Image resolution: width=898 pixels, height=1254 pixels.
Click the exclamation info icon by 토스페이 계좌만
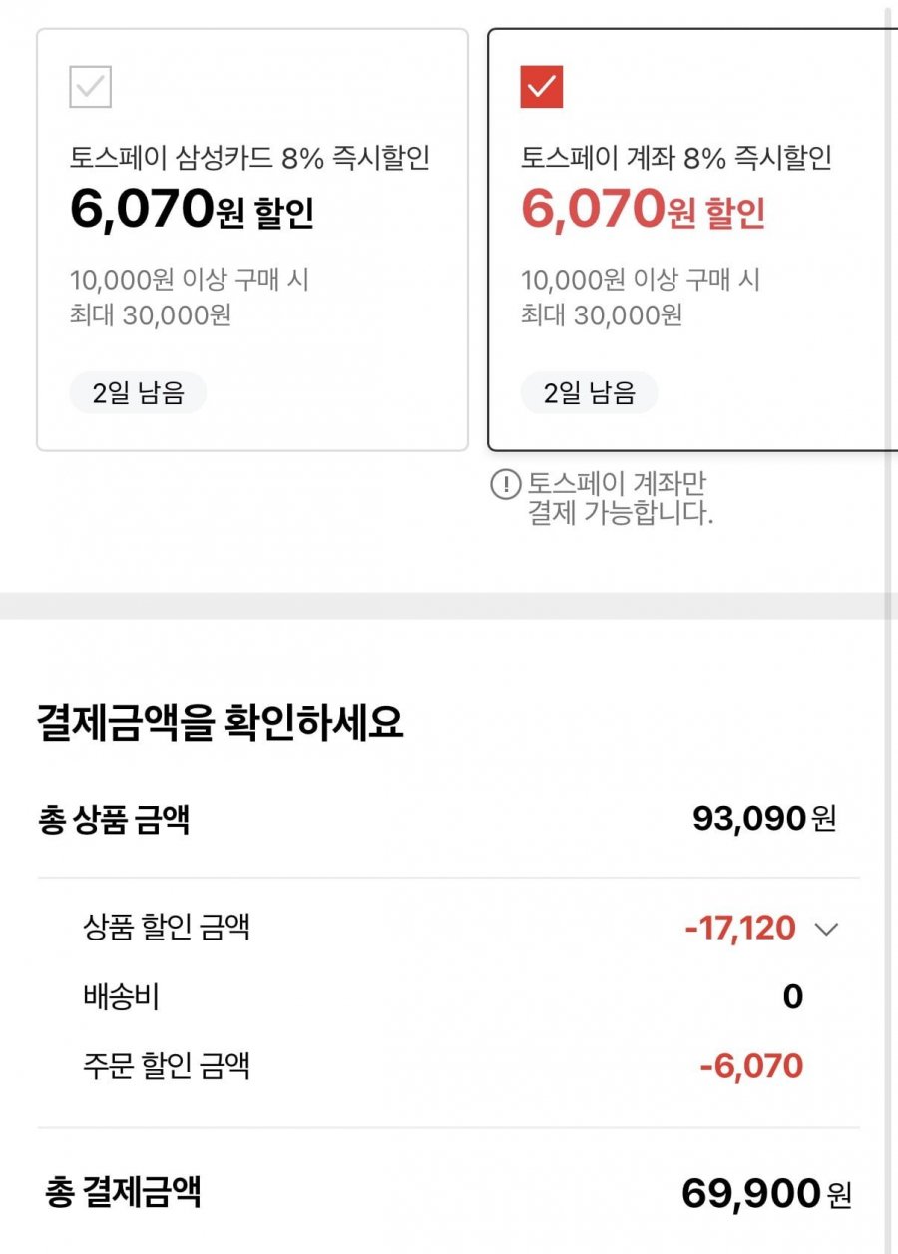506,486
